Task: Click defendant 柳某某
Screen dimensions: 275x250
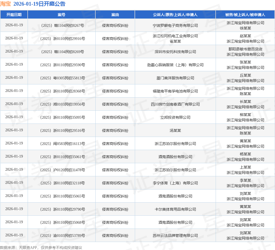Action: coord(245,115)
